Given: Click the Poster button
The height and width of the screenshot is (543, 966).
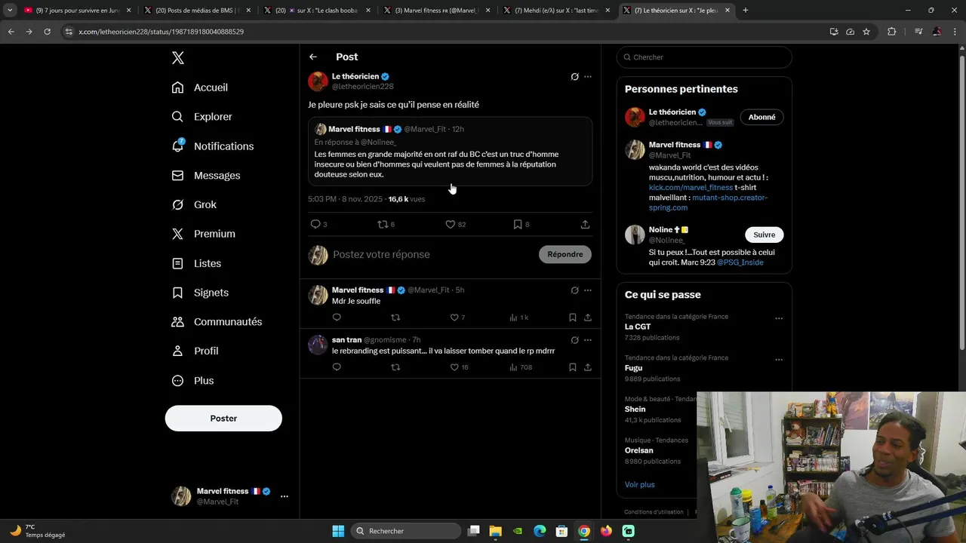Looking at the screenshot, I should [x=223, y=419].
